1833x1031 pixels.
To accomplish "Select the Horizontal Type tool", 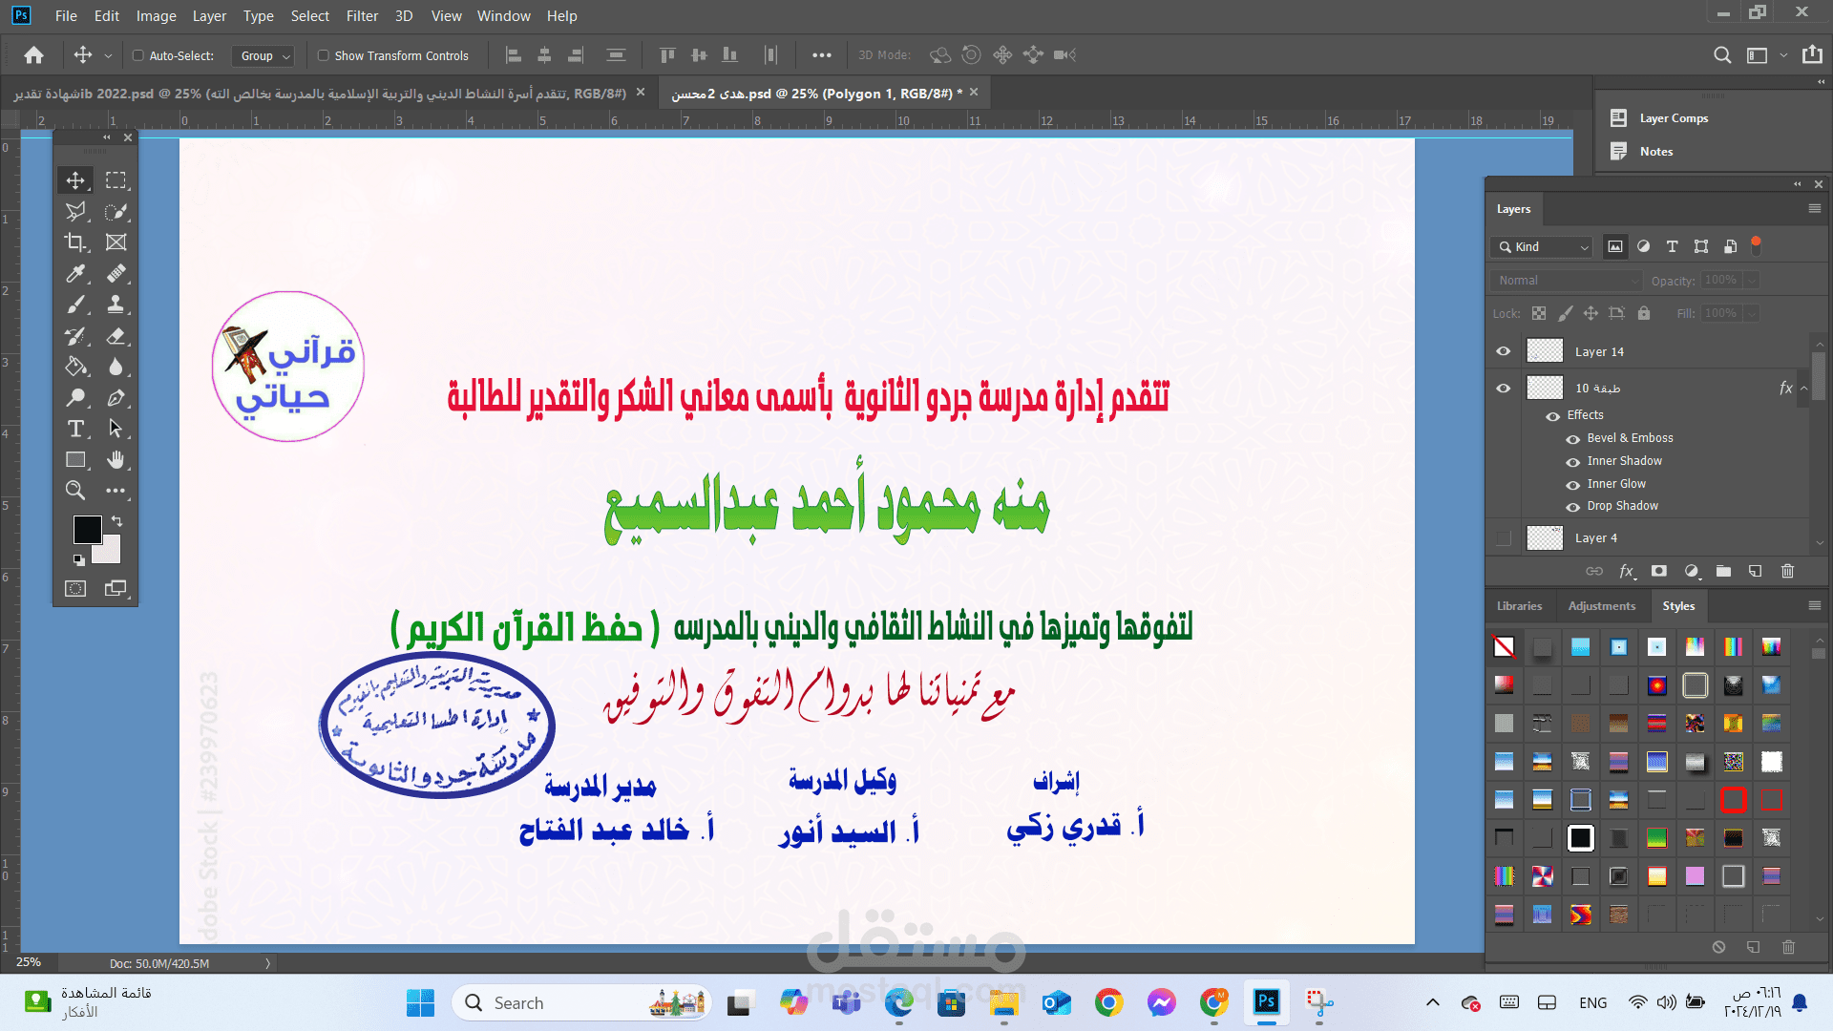I will (x=75, y=429).
